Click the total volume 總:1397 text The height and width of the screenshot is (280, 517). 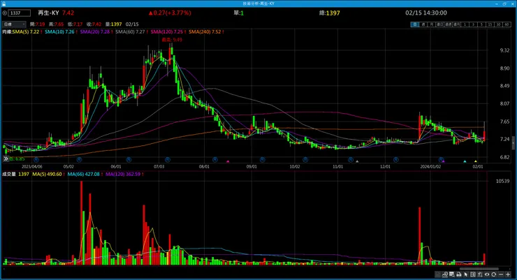pyautogui.click(x=329, y=13)
